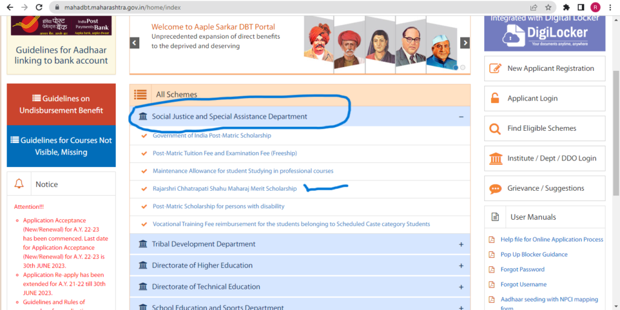Click the Applicant Login padlock icon

(495, 98)
